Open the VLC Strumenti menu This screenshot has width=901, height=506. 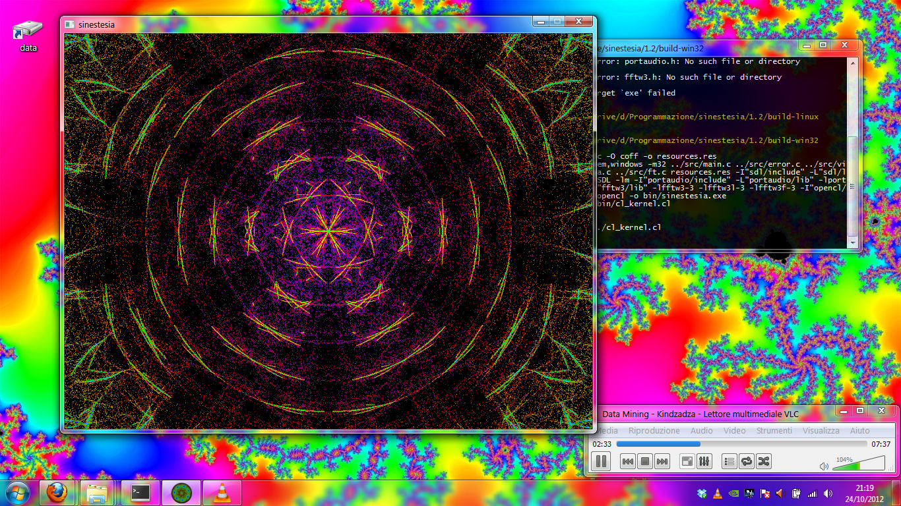774,430
